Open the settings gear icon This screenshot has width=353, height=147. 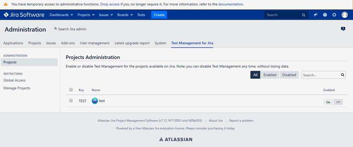click(x=334, y=15)
